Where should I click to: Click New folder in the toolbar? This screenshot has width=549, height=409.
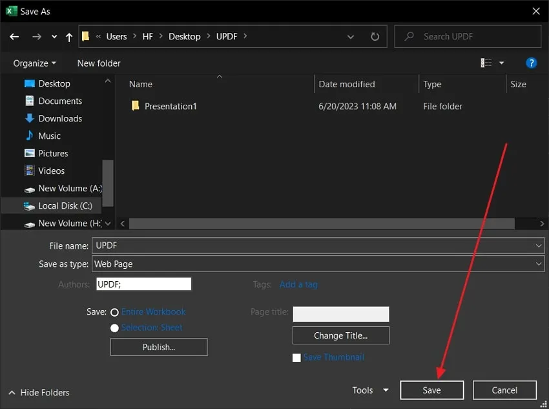click(99, 63)
